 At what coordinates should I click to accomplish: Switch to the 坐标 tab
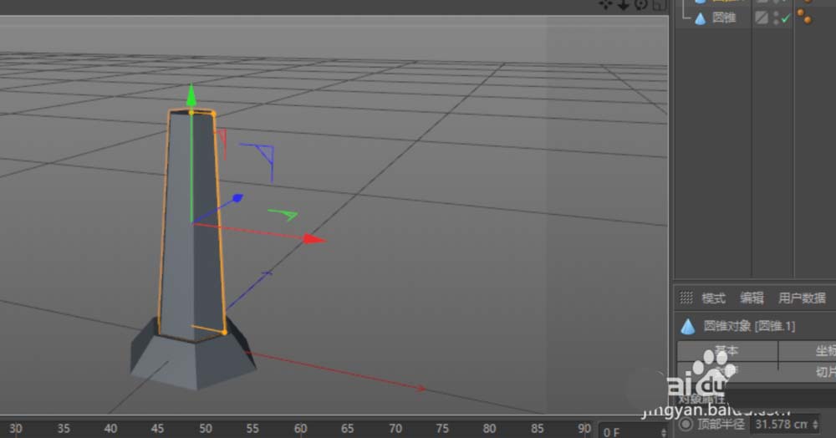click(x=823, y=351)
